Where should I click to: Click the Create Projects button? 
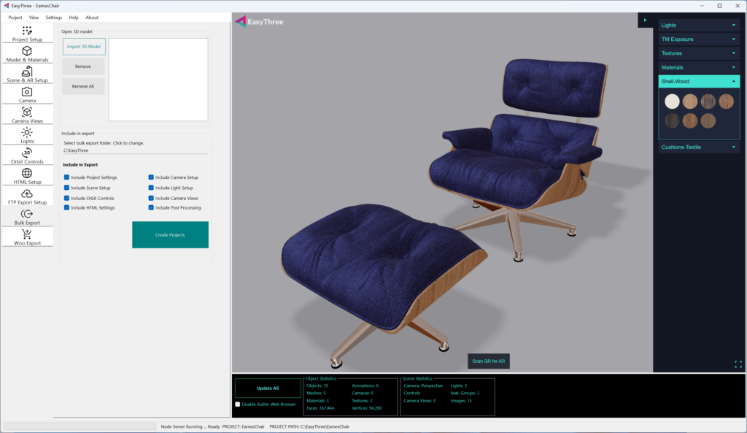pos(170,235)
